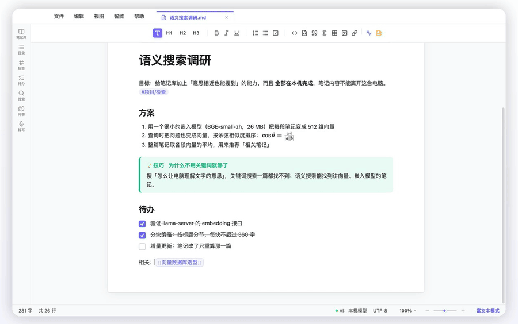The width and height of the screenshot is (518, 324).
Task: Open the 搜索 panel in sidebar
Action: (21, 95)
